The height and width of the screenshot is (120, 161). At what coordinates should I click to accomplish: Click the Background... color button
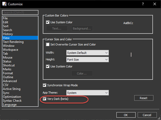click(82, 28)
